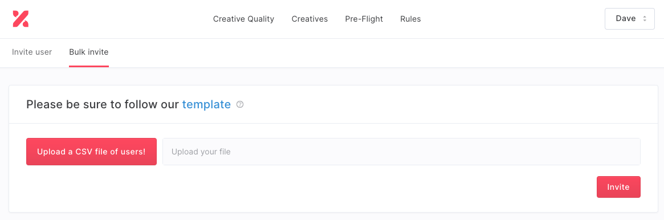664x220 pixels.
Task: Switch to the Invite user tab
Action: coord(32,52)
